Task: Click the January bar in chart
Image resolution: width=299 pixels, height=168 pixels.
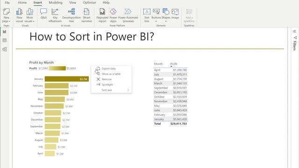Action: pyautogui.click(x=67, y=79)
